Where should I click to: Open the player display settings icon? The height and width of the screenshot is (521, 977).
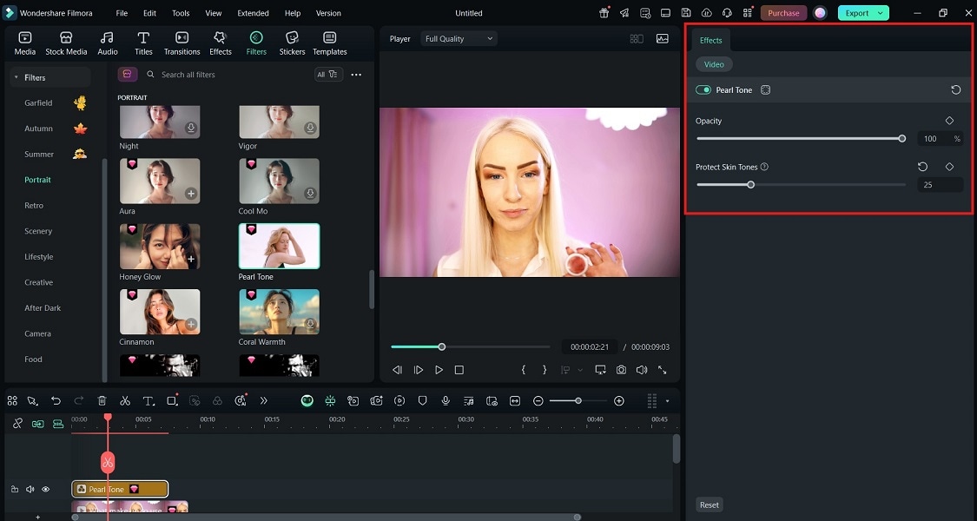(600, 370)
